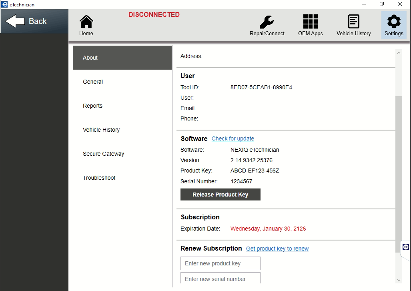Click the eTechnician logo in the title bar
The image size is (411, 291).
(x=4, y=4)
